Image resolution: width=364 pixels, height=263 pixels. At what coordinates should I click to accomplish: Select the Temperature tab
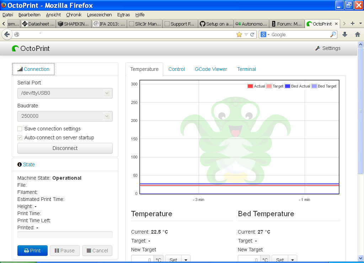coord(144,69)
